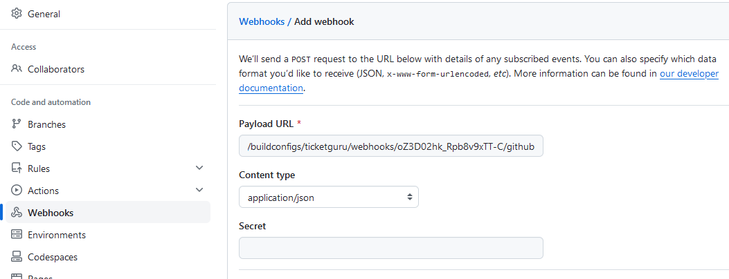Click the Branches git-branch icon
The width and height of the screenshot is (729, 279).
pos(17,124)
